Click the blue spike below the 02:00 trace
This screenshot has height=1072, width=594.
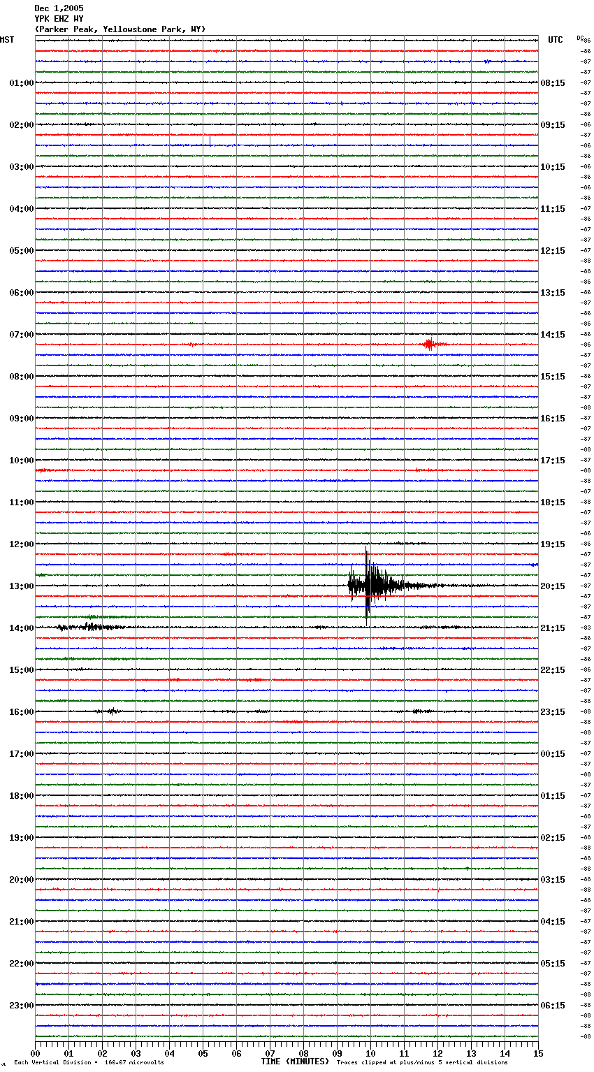click(210, 141)
